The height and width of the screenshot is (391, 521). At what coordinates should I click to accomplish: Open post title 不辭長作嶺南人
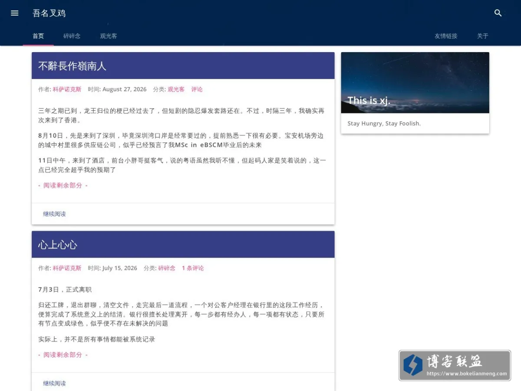pyautogui.click(x=73, y=66)
